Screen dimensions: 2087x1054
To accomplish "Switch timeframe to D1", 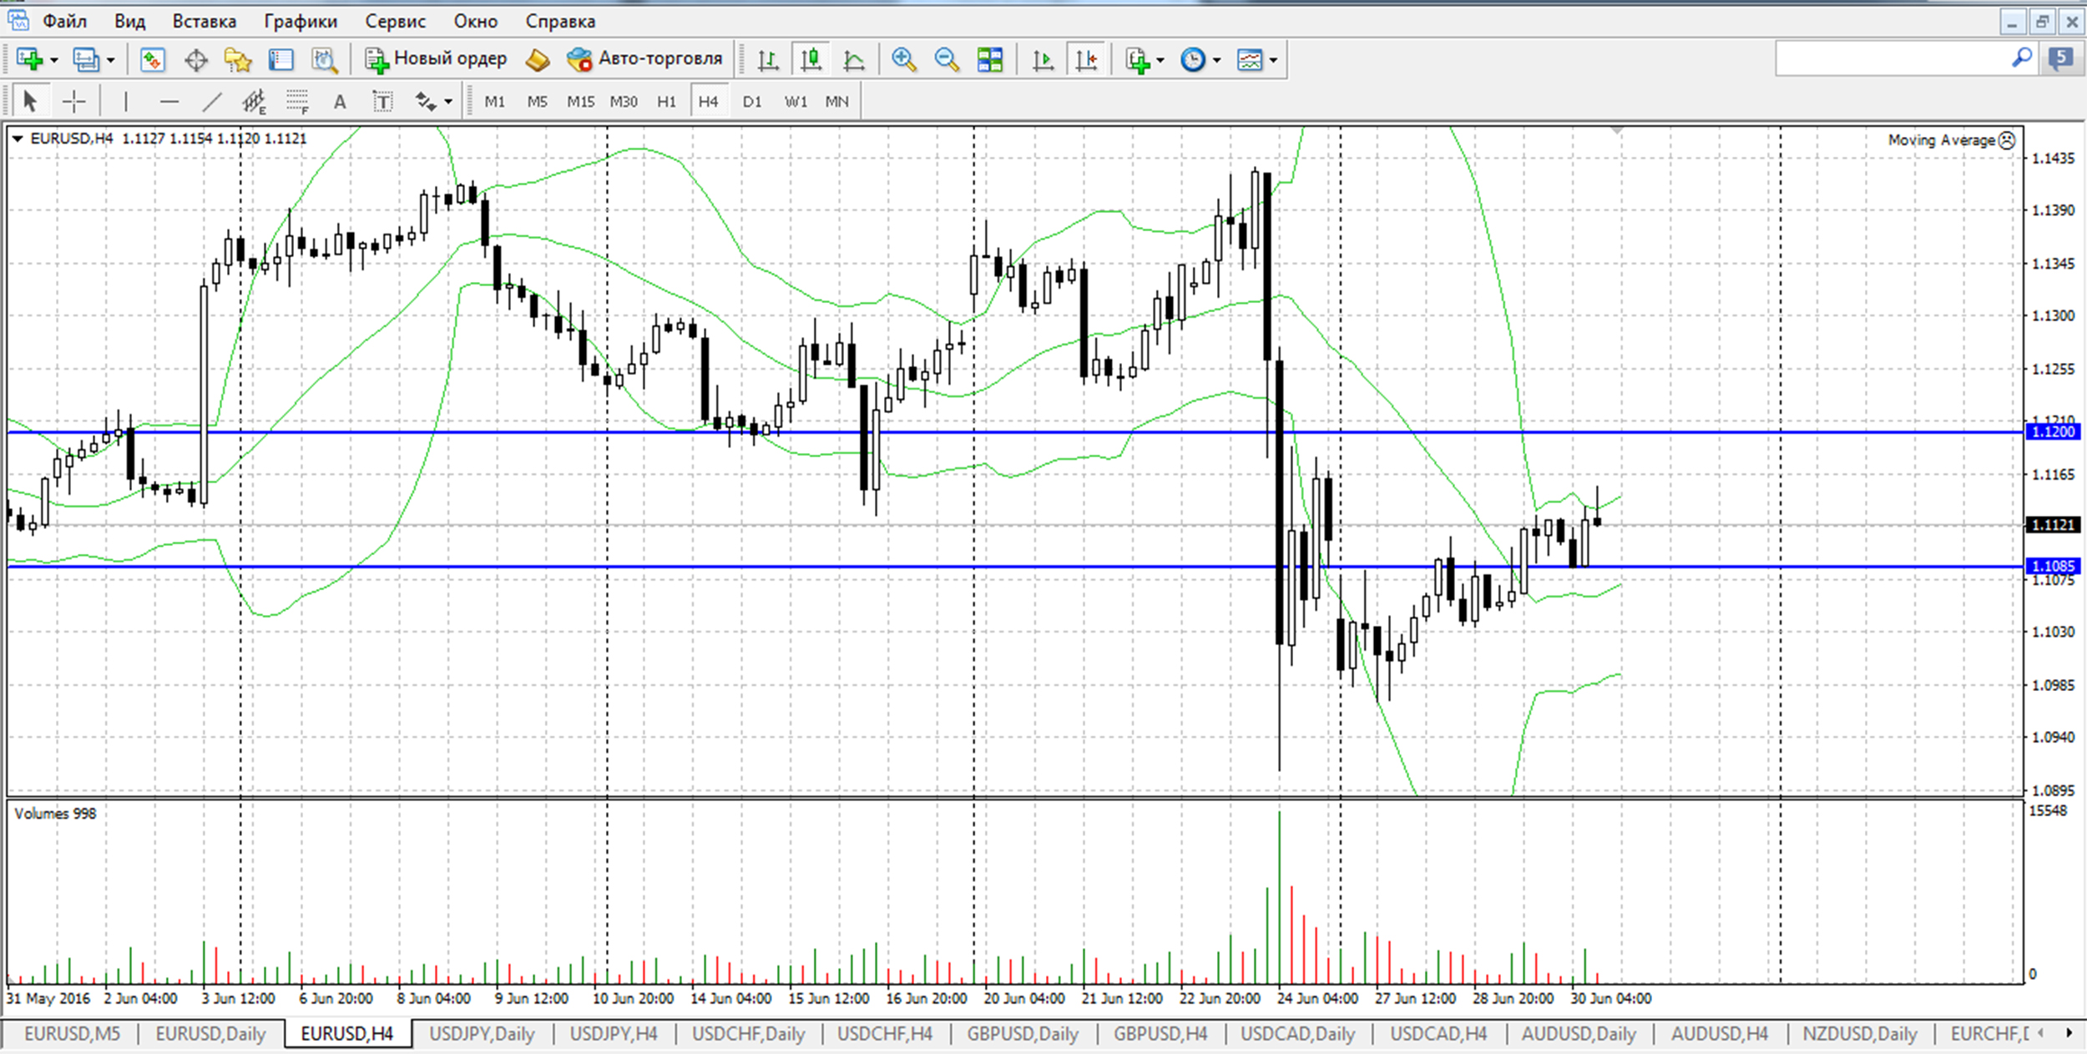I will coord(752,102).
